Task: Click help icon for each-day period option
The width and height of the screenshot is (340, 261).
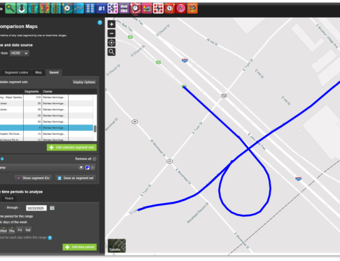Action: coord(50,238)
